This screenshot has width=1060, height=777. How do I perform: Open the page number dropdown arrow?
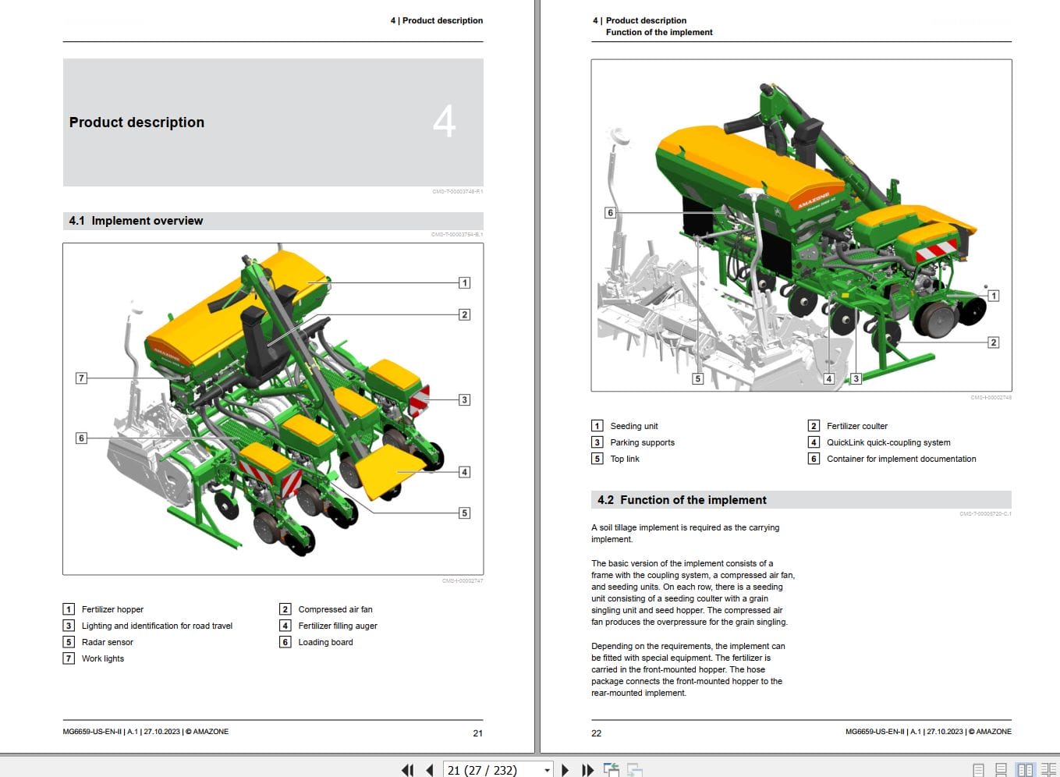[x=547, y=770]
